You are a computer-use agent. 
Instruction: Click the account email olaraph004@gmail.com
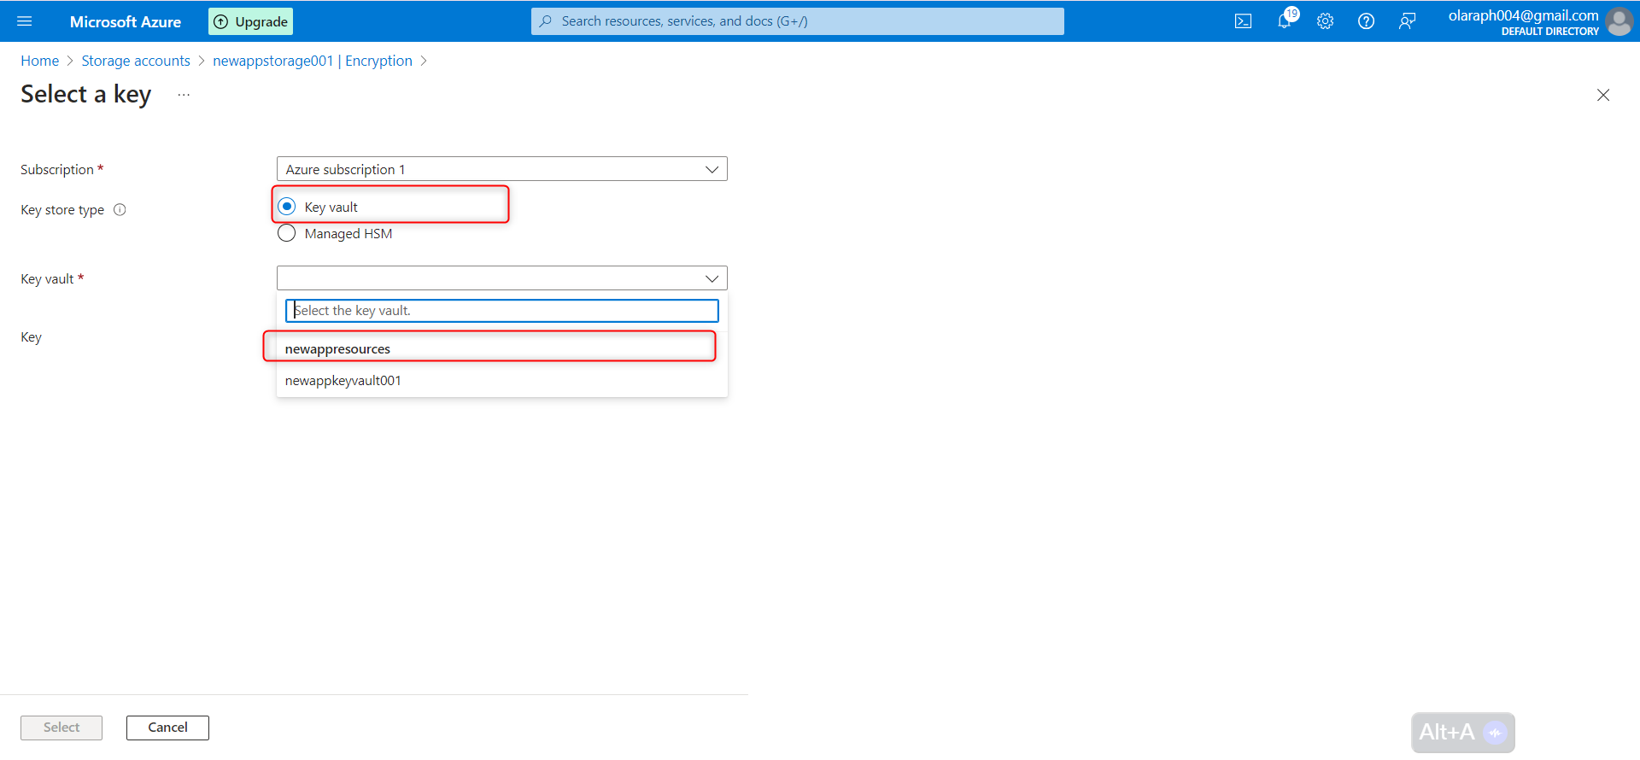(1523, 15)
